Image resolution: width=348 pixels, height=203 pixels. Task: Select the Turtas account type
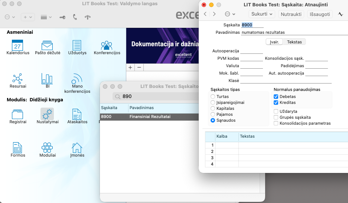(x=213, y=96)
